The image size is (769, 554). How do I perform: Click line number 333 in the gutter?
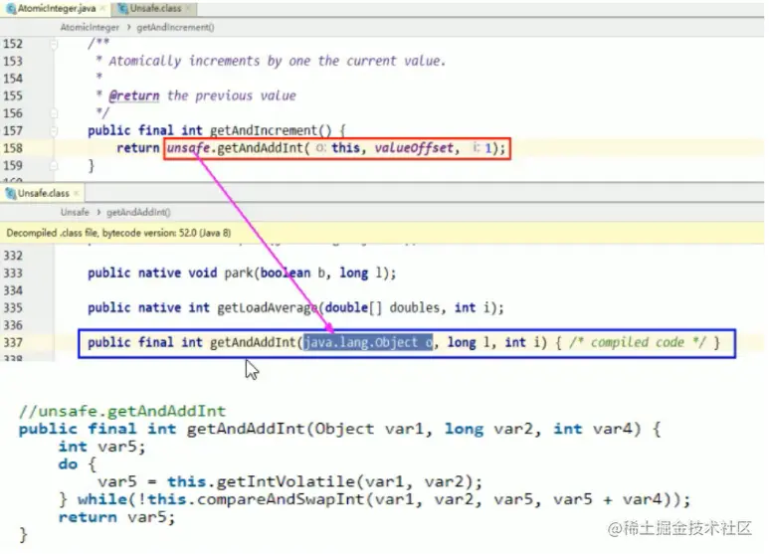pos(13,274)
